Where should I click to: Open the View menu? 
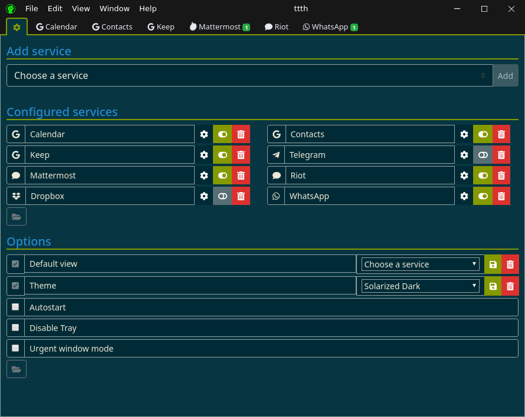click(81, 9)
